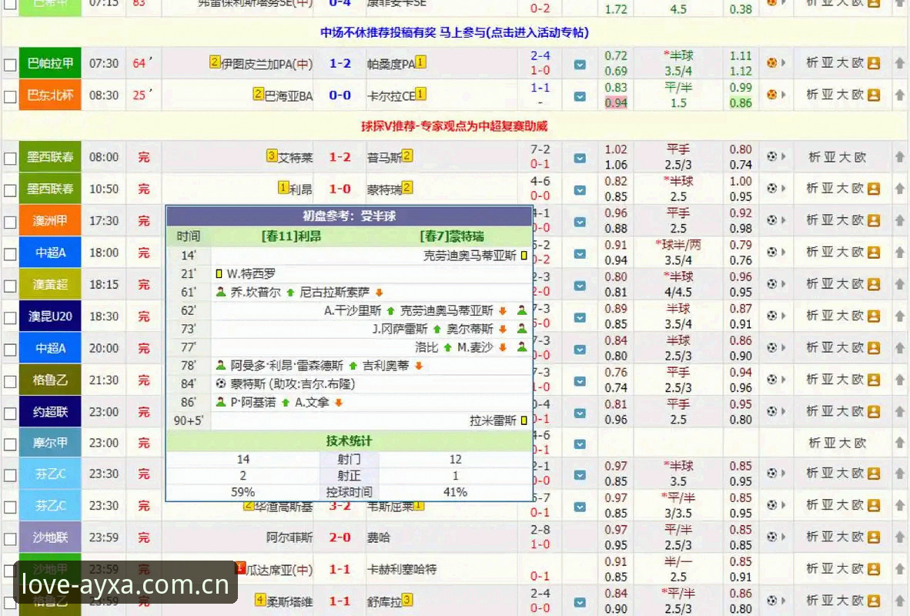
Task: Click orange ball icon in 巴帕拉甲 row
Action: [772, 62]
